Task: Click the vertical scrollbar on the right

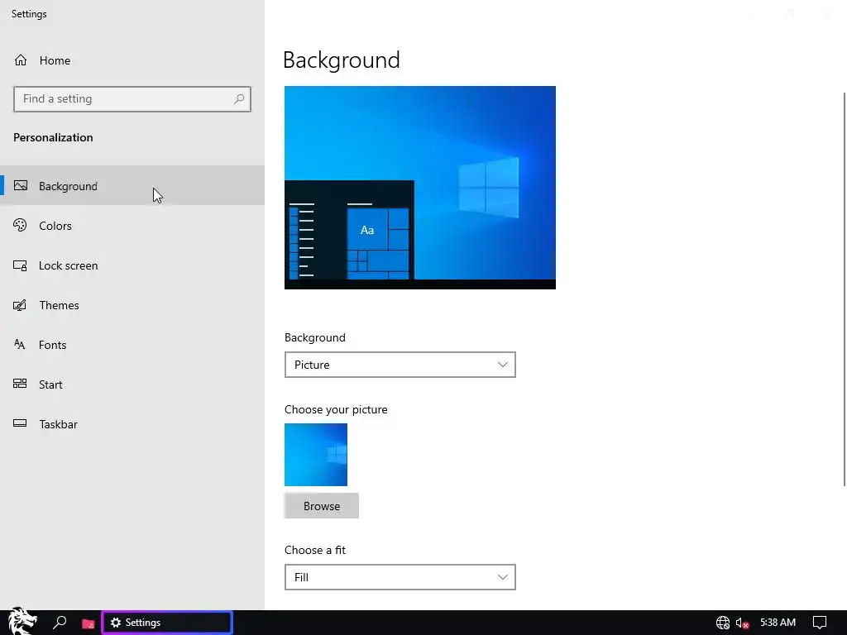Action: coord(845,289)
